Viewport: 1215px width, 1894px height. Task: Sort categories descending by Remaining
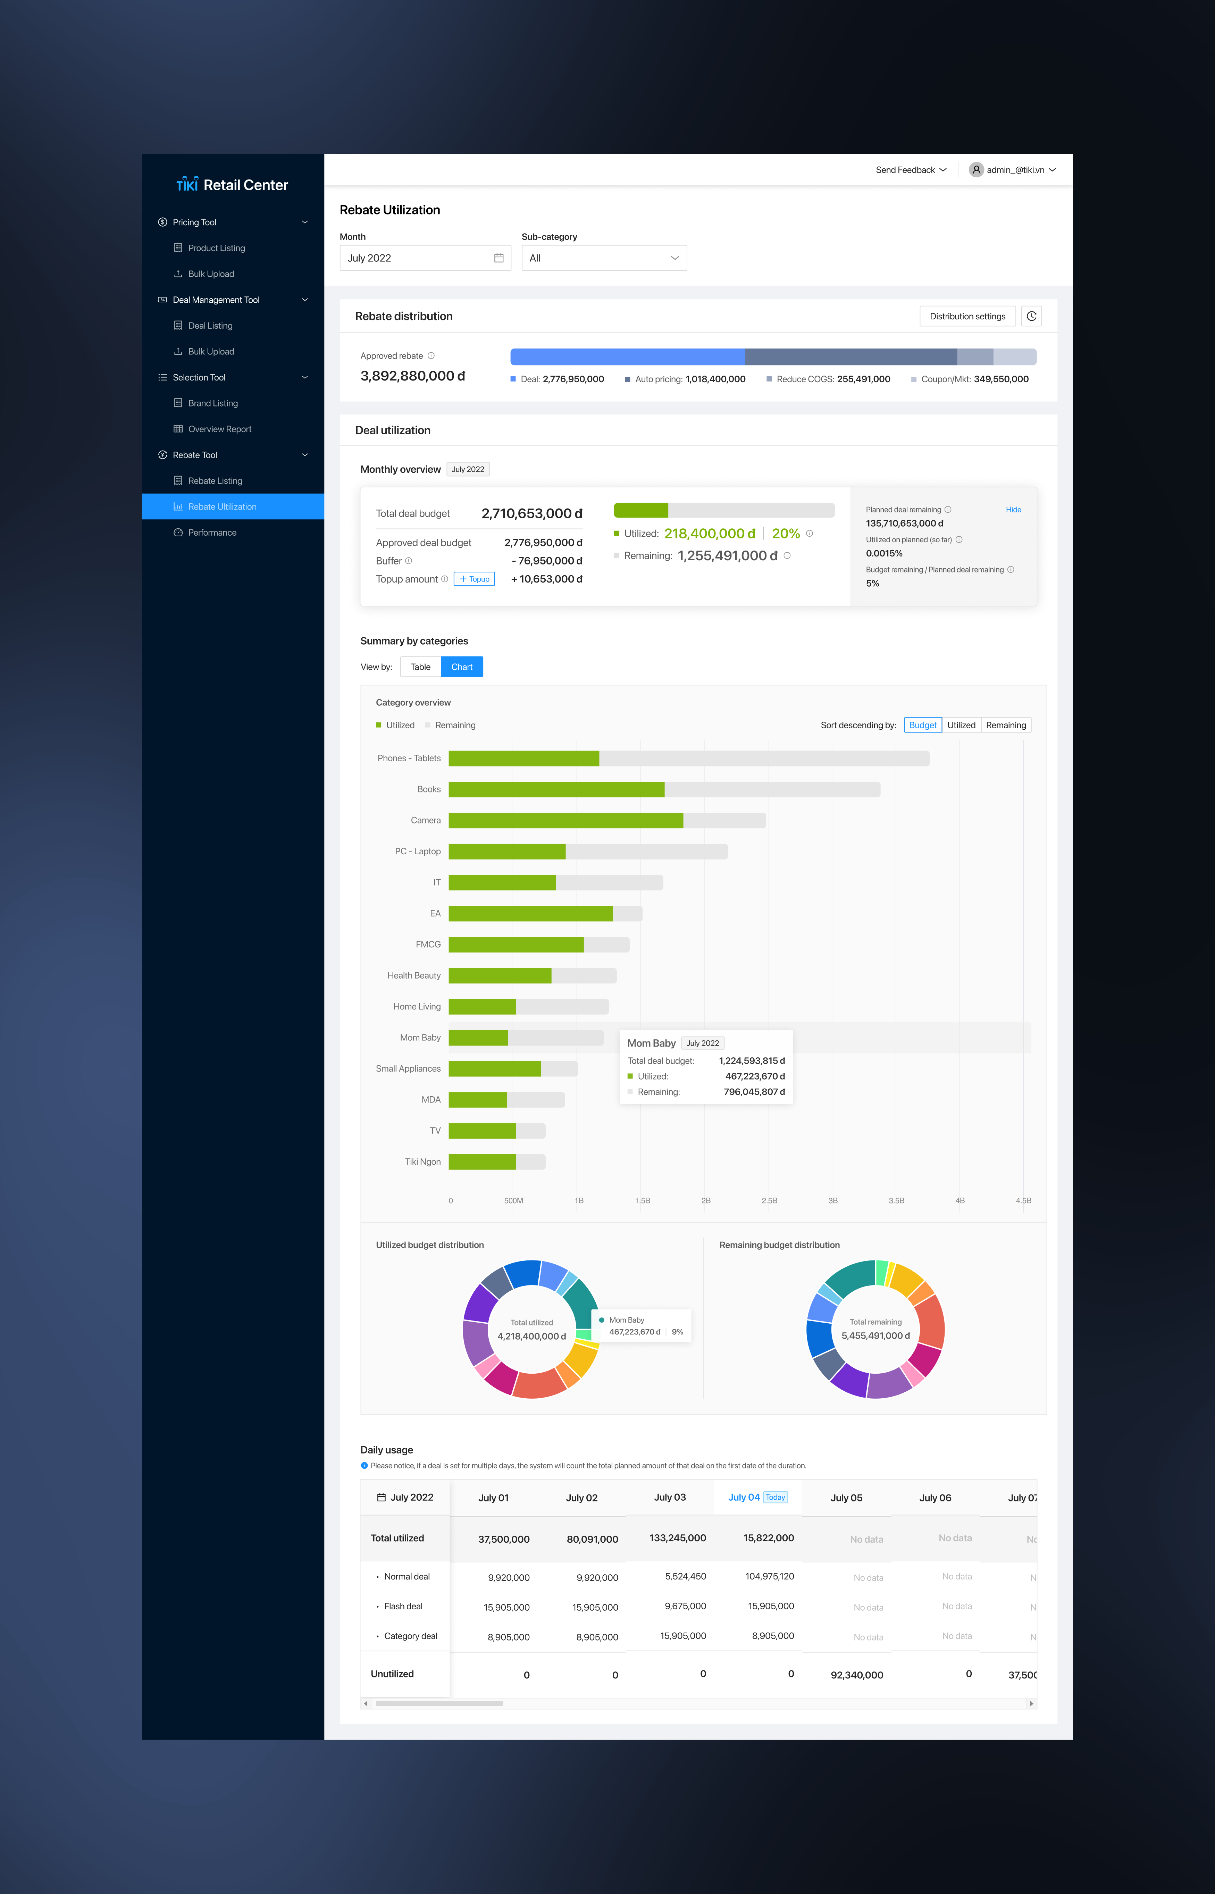click(1006, 725)
